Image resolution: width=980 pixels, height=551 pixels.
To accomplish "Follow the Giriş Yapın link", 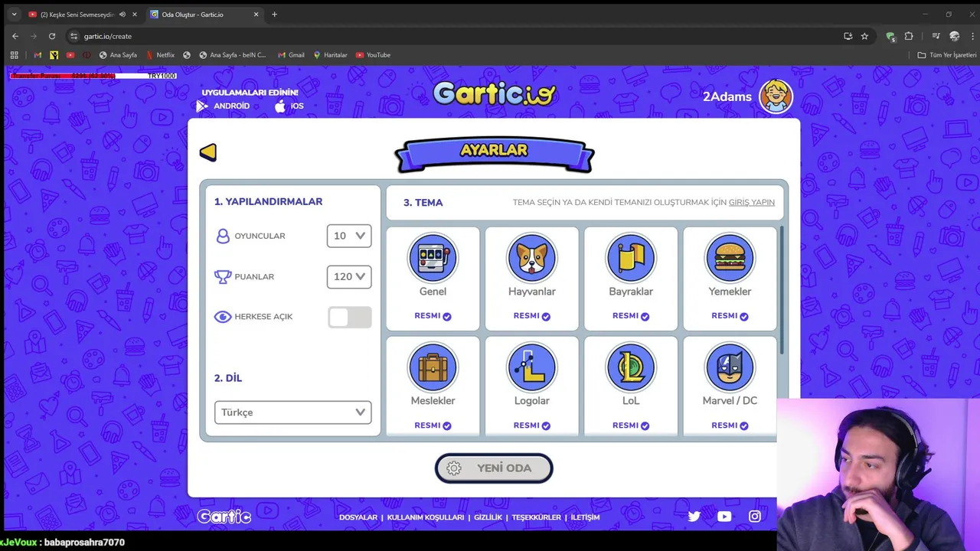I will click(x=752, y=203).
